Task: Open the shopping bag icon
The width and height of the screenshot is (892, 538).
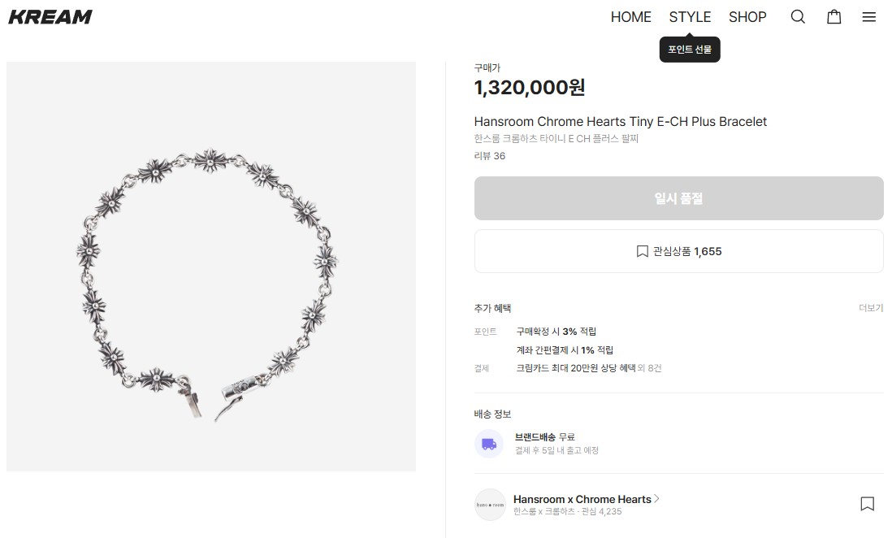Action: coord(834,17)
